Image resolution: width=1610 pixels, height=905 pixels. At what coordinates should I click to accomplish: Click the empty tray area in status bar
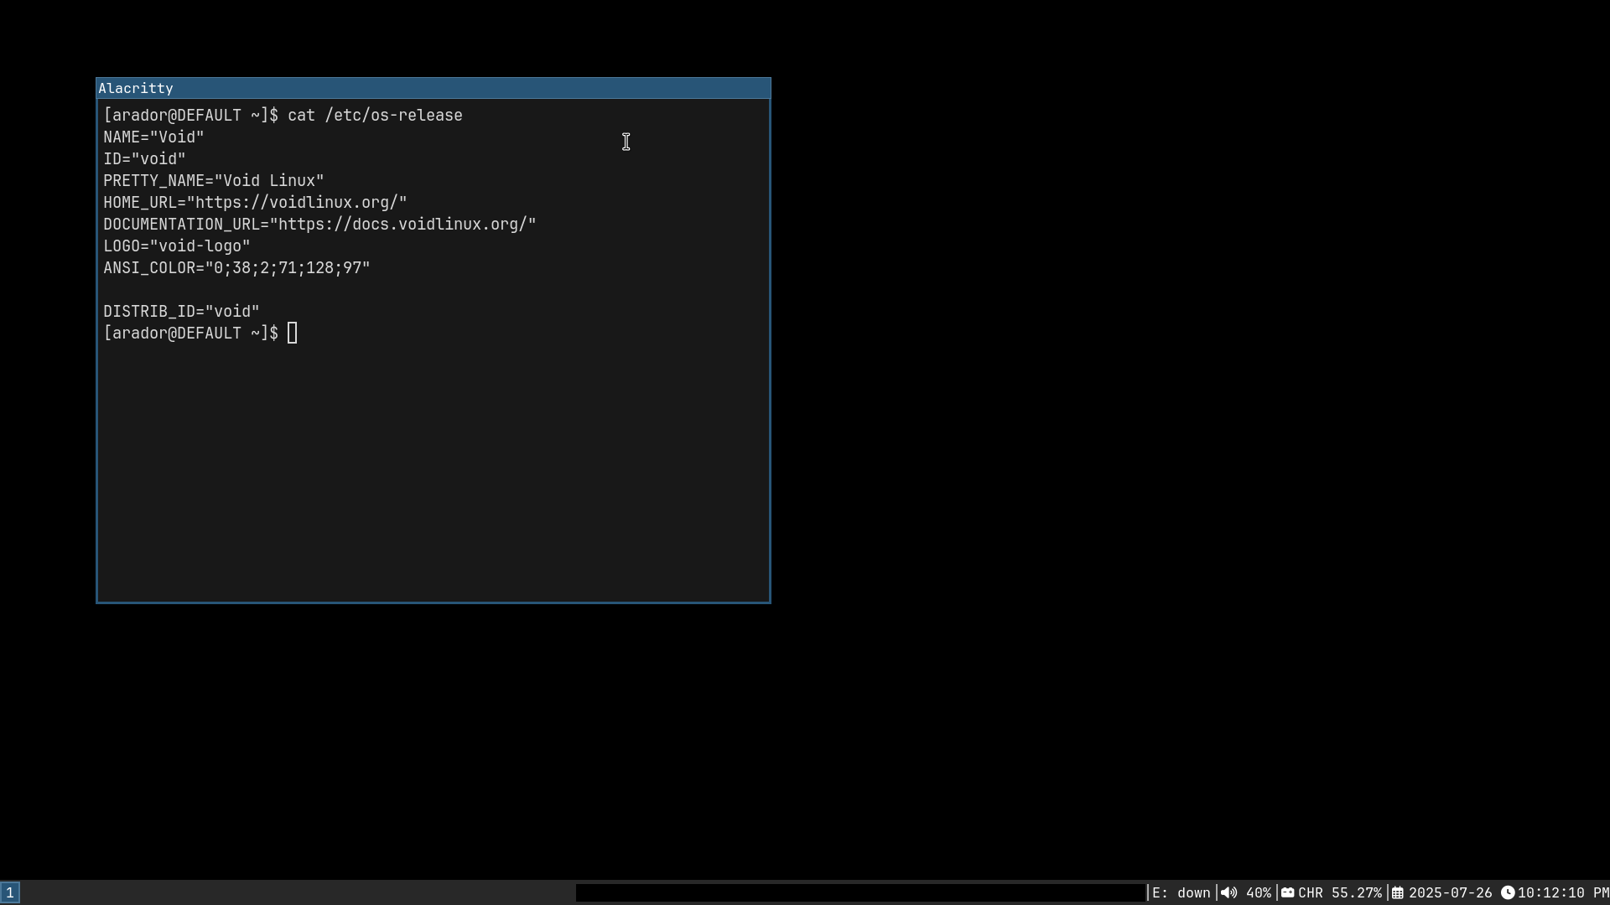coord(860,893)
